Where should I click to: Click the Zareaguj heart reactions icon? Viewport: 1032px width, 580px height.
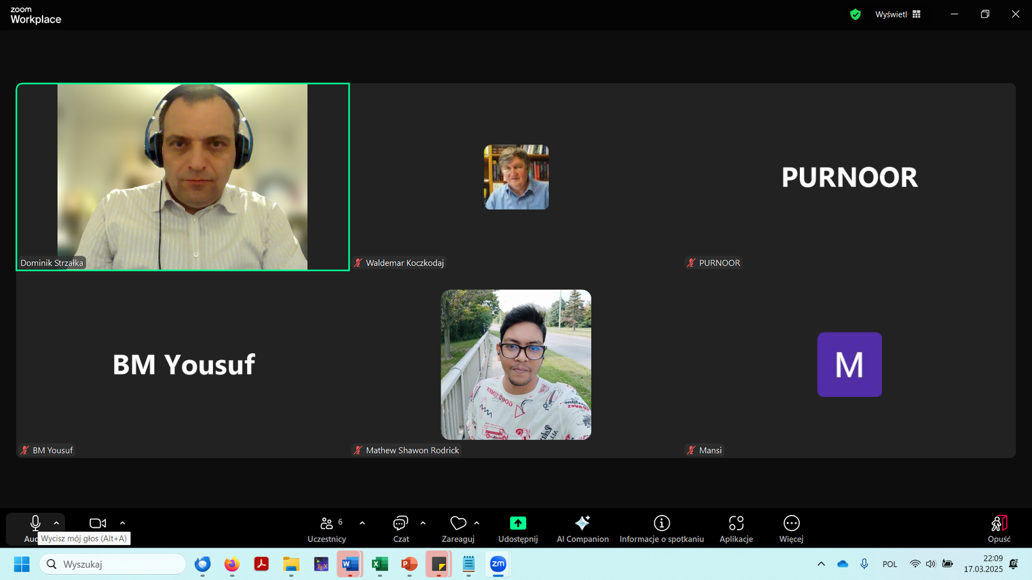coord(458,523)
